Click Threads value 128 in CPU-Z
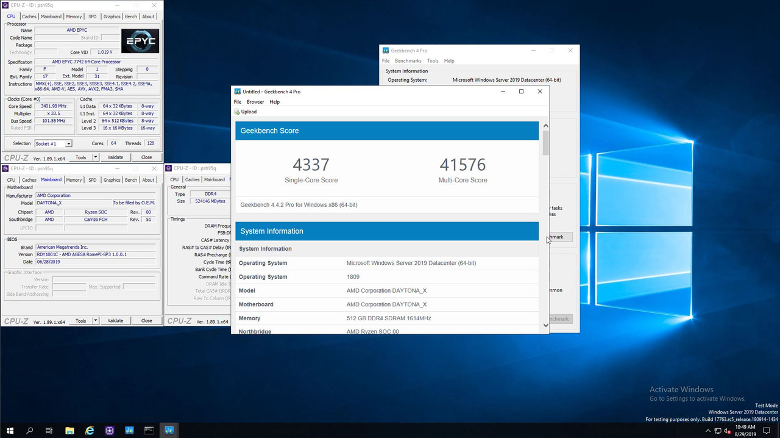Screen dimensions: 780x438 [x=150, y=143]
